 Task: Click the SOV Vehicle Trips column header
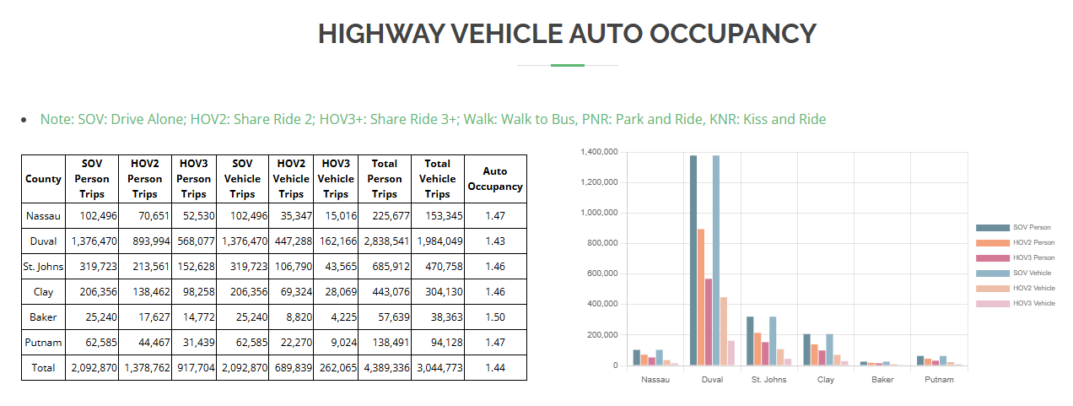(x=242, y=179)
